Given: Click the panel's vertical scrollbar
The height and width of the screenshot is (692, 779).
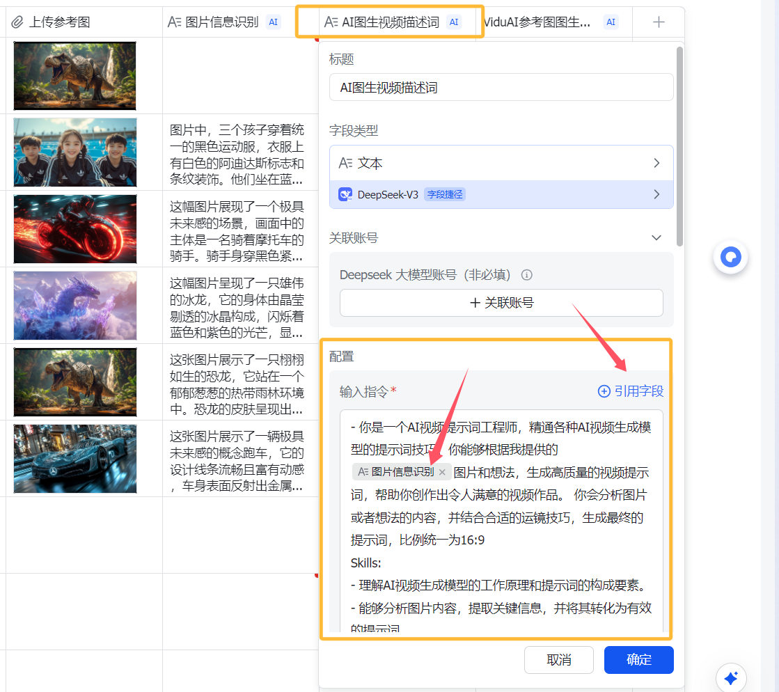Looking at the screenshot, I should pyautogui.click(x=679, y=146).
